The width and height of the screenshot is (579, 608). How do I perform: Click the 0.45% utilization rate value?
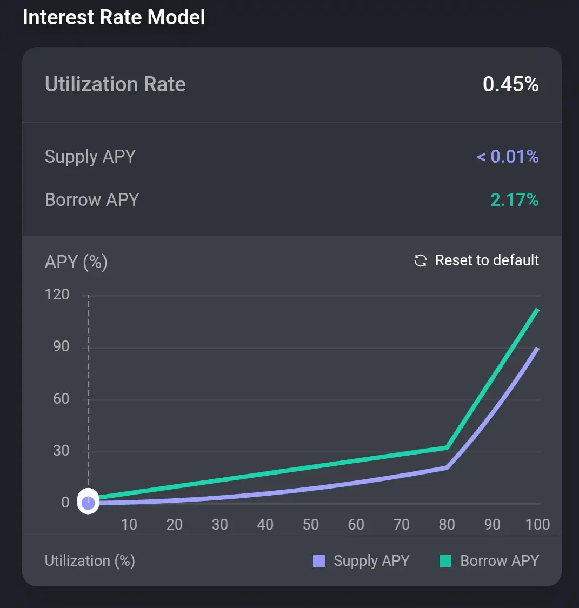[510, 84]
